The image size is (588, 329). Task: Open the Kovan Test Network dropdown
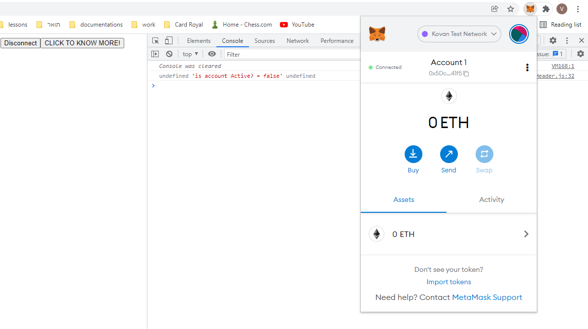(459, 34)
